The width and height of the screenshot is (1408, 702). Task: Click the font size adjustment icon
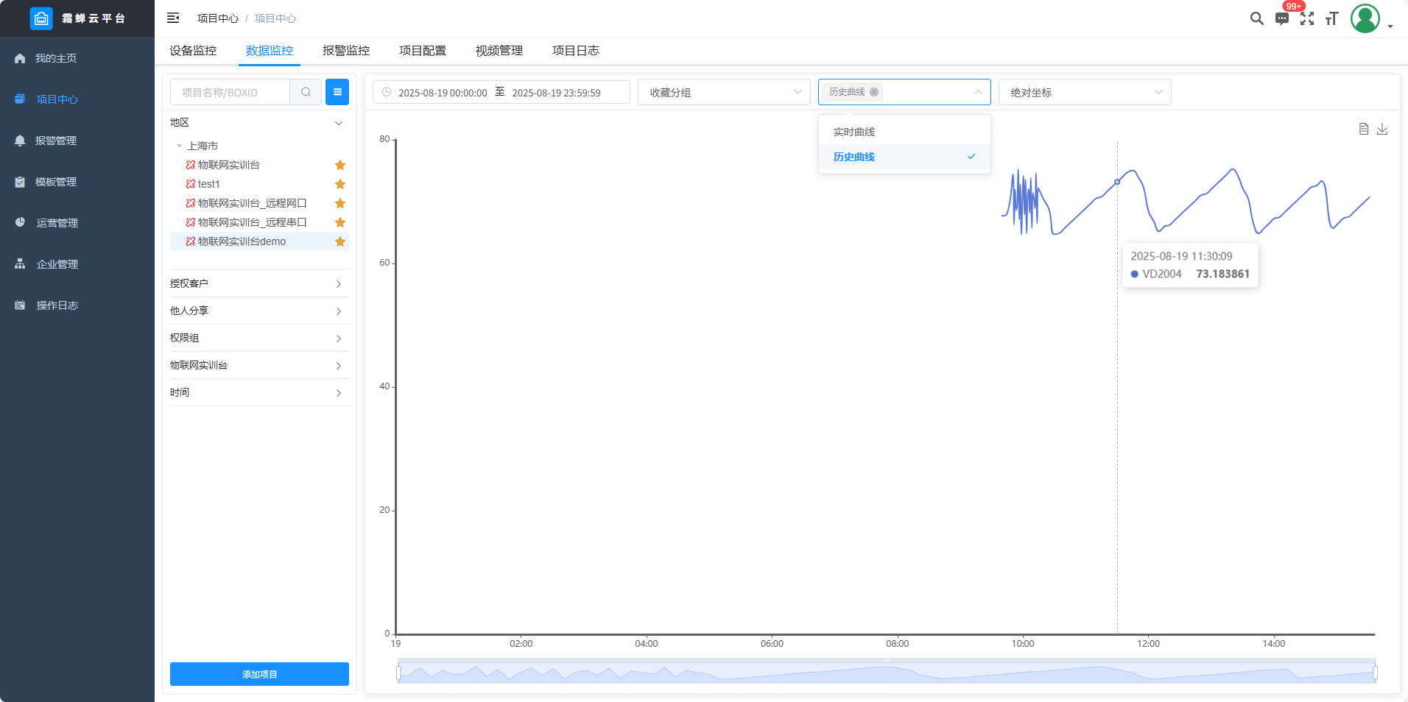click(x=1331, y=18)
